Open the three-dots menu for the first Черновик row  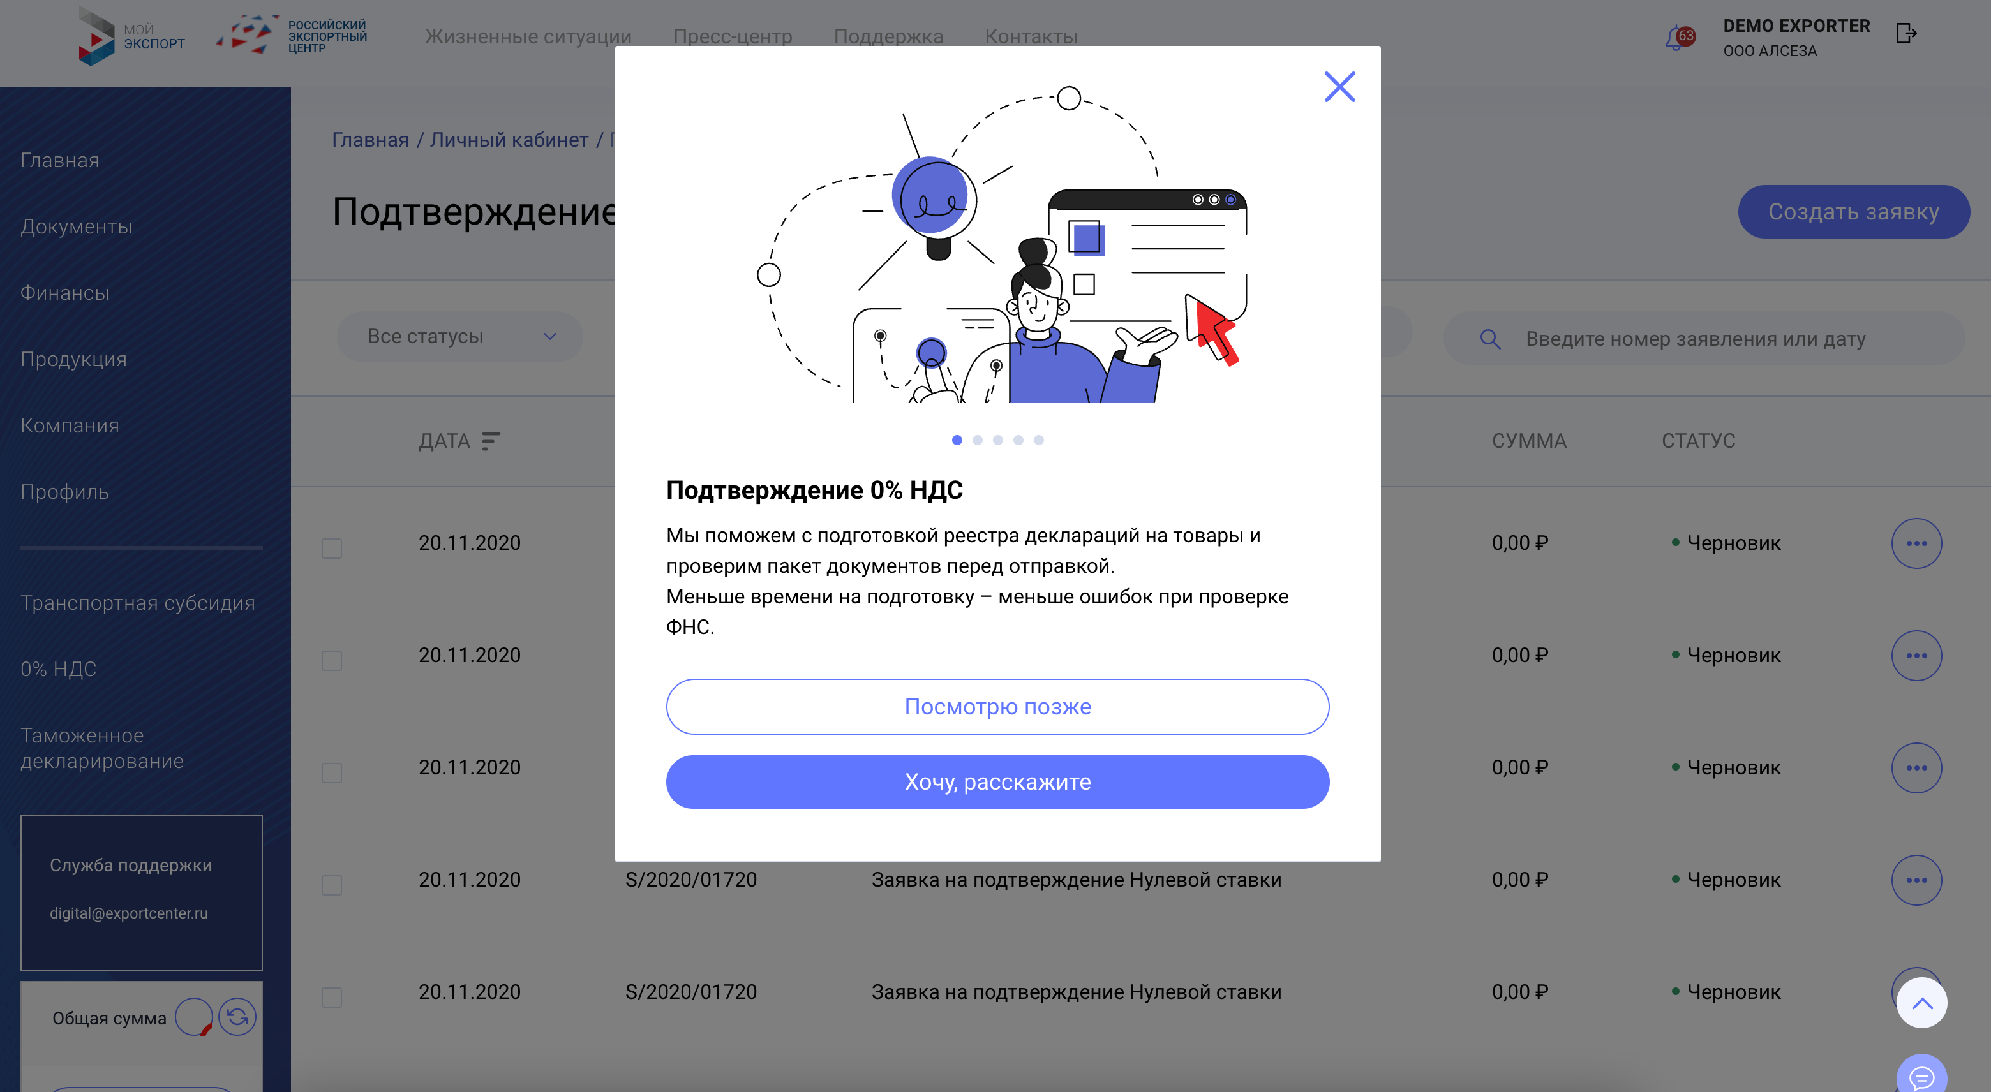[1916, 543]
